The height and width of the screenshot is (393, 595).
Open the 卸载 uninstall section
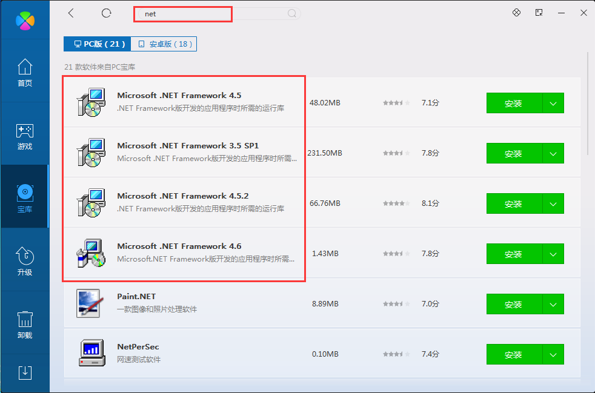click(25, 324)
